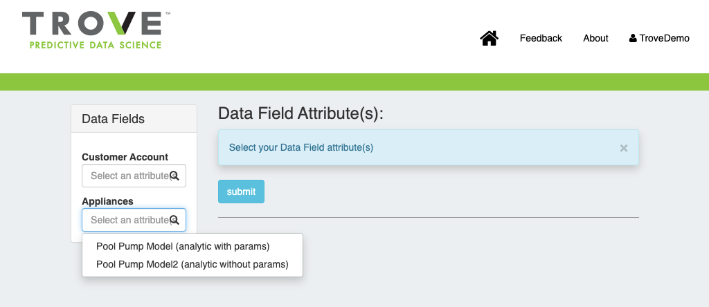This screenshot has width=709, height=307.
Task: Select Pool Pump Model (analytic with params)
Action: coord(183,246)
